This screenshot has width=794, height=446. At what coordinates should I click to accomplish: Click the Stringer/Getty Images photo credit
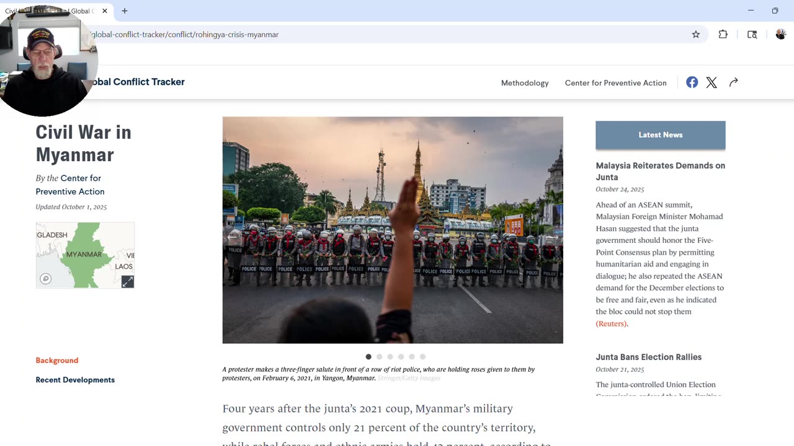(x=409, y=378)
